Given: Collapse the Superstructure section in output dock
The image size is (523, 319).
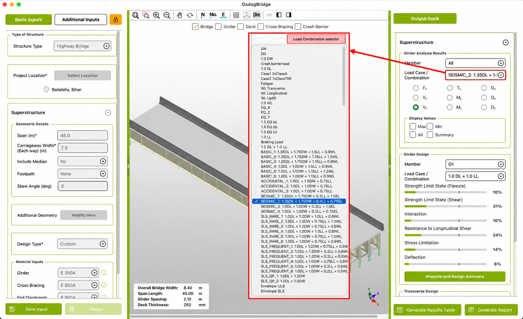Looking at the screenshot, I should (x=505, y=42).
